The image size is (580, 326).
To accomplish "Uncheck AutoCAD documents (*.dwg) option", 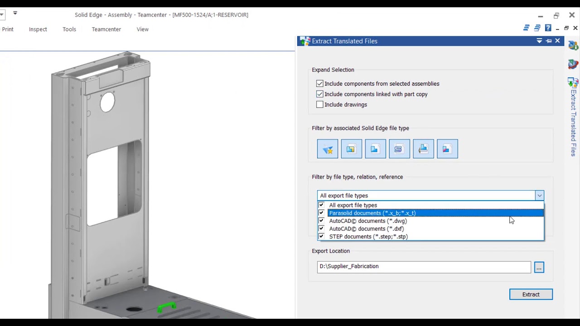I will pyautogui.click(x=321, y=221).
